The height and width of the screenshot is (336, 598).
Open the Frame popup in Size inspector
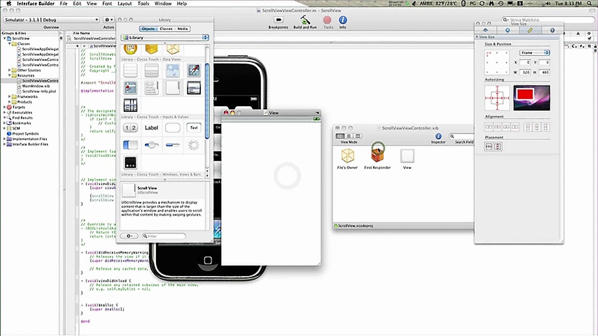coord(534,53)
